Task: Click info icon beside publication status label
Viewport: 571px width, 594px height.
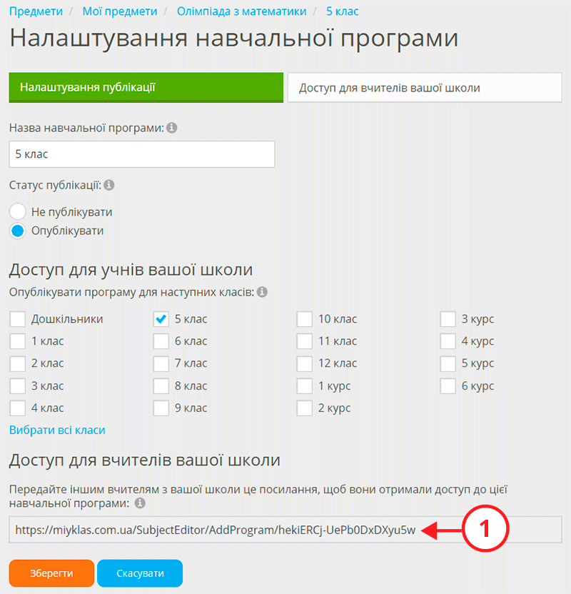Action: click(x=108, y=185)
